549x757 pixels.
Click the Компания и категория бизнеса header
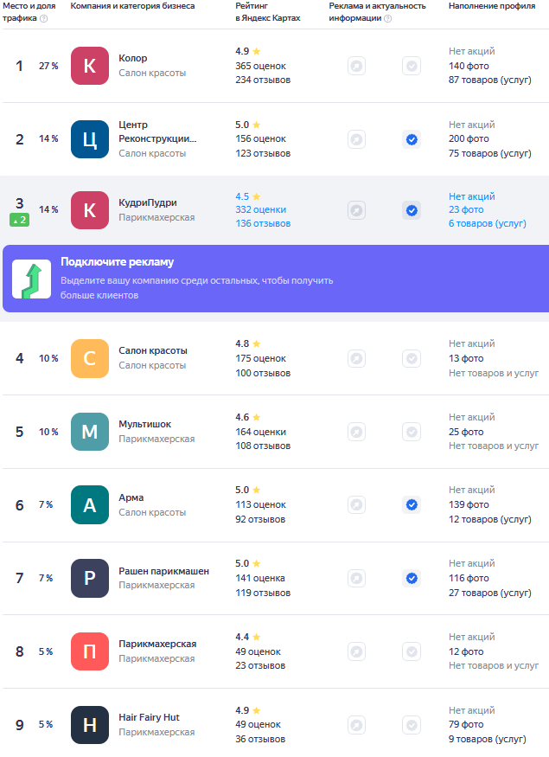click(x=132, y=6)
